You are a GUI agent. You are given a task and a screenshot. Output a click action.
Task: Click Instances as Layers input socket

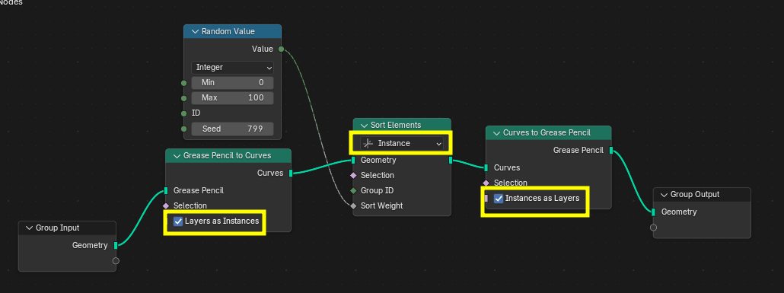click(x=486, y=199)
